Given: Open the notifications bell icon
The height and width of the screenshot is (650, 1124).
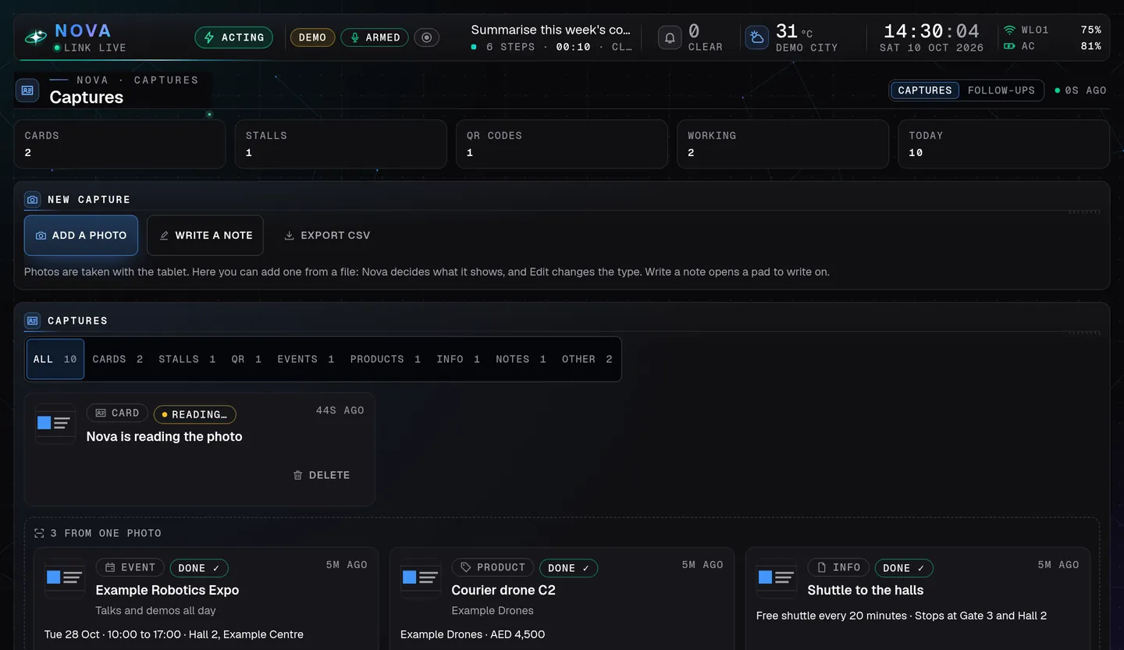Looking at the screenshot, I should click(670, 37).
